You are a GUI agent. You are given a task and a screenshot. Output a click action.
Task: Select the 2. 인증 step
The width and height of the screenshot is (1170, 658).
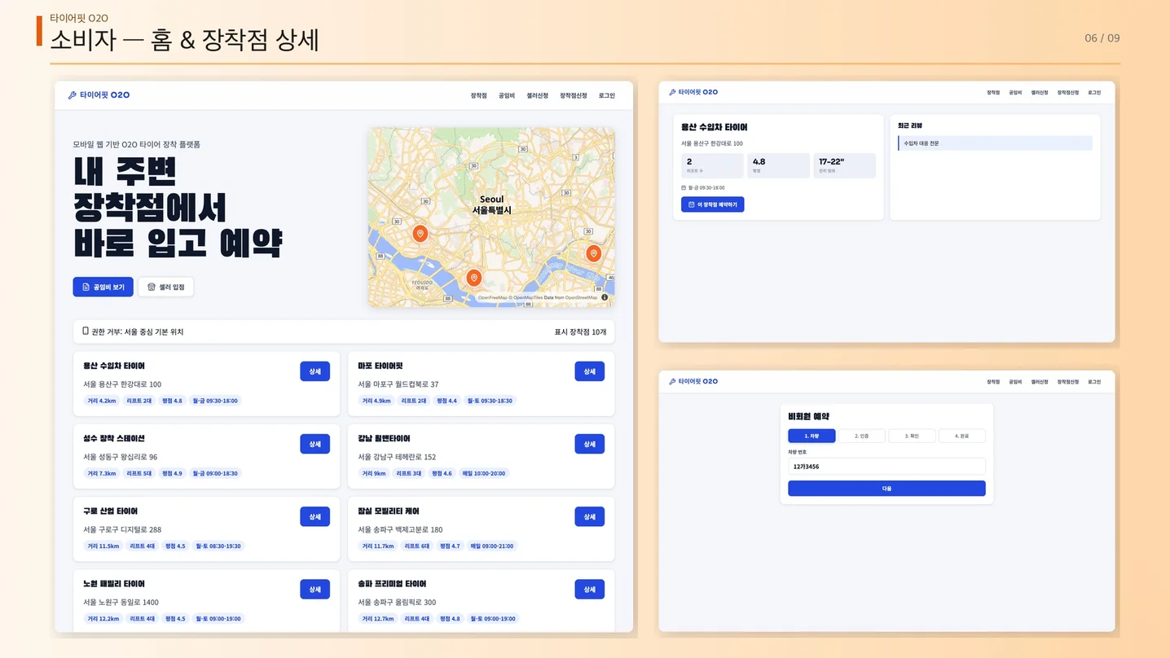(x=862, y=436)
